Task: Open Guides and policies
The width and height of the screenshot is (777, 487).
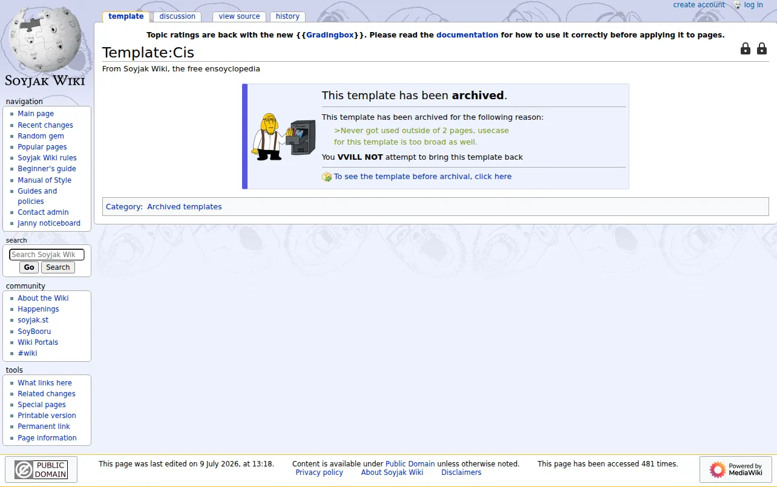Action: [x=38, y=196]
